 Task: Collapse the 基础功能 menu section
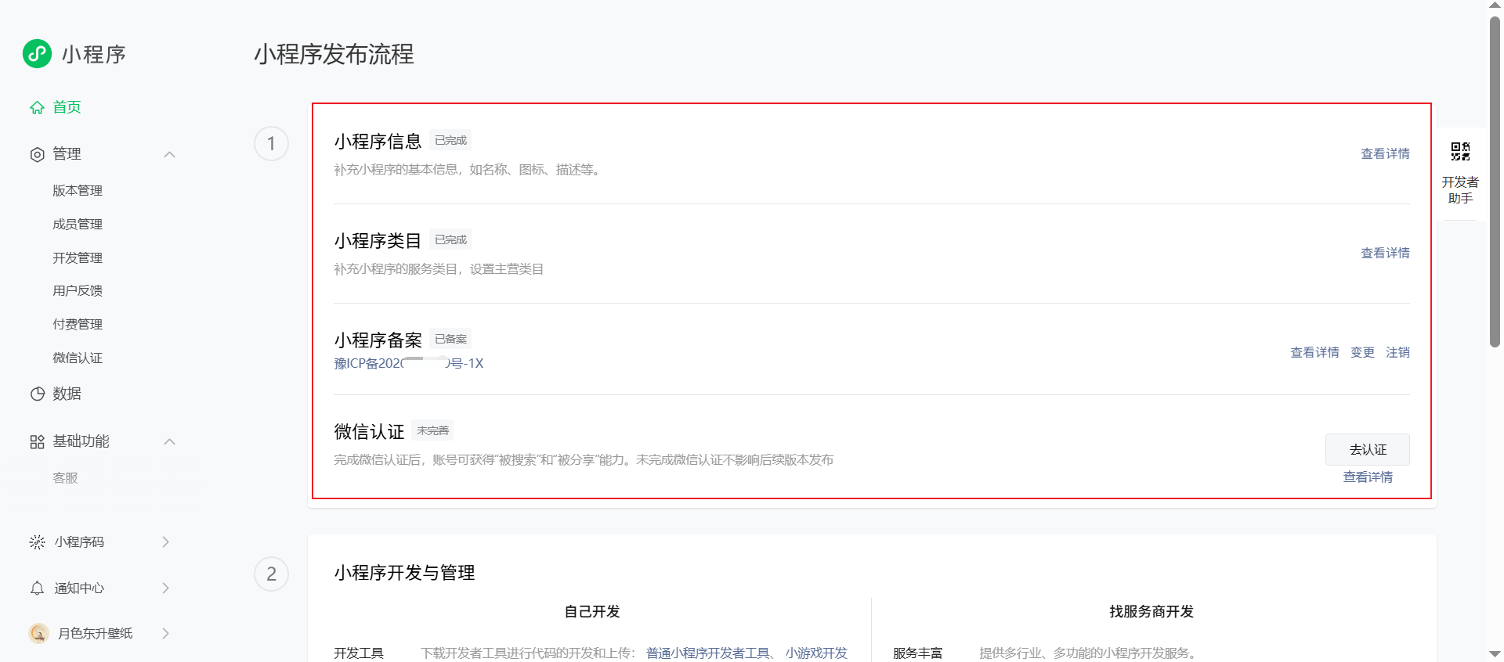coord(169,442)
